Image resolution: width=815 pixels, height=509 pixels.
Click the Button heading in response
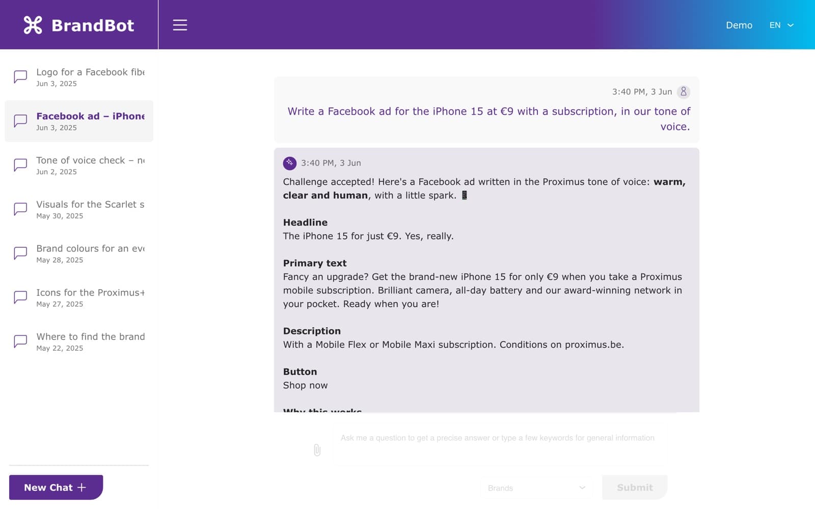coord(300,372)
